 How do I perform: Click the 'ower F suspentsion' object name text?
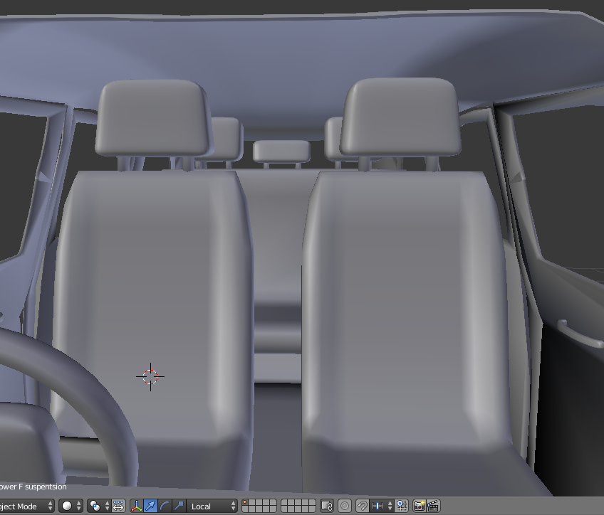33,487
